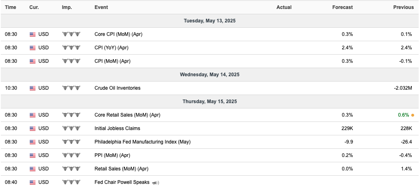Click the US flag icon on Fed Chair Powell row
The width and height of the screenshot is (419, 190).
(33, 183)
